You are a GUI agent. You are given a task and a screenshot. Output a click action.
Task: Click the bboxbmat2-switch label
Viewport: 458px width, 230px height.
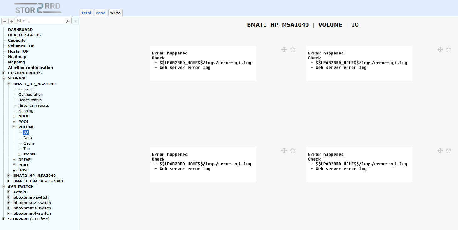point(32,203)
